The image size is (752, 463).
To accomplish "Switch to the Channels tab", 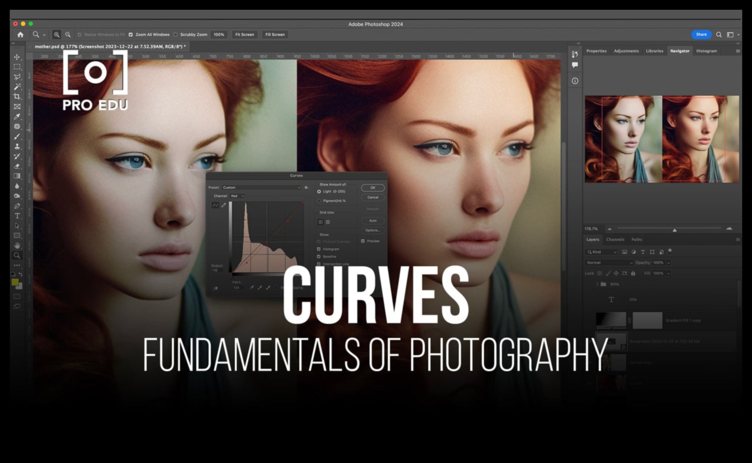I will click(615, 240).
